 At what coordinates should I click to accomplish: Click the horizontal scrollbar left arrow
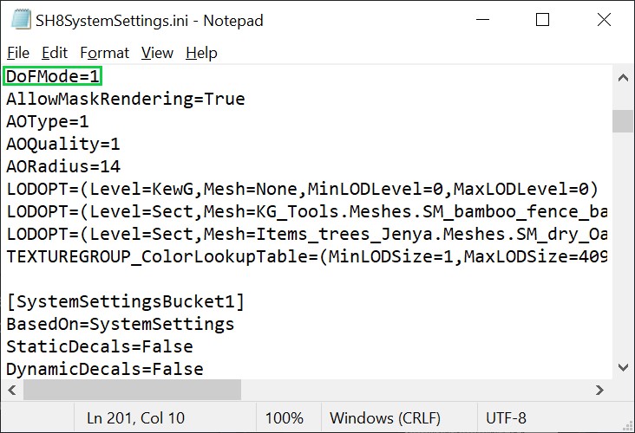point(12,390)
